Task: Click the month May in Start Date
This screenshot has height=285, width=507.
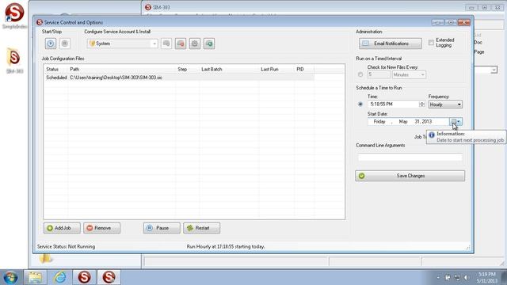Action: [403, 121]
